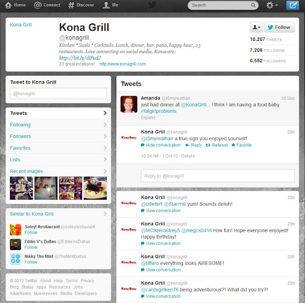
Task: Click the Hide conversation bubble icon
Action: 142,145
